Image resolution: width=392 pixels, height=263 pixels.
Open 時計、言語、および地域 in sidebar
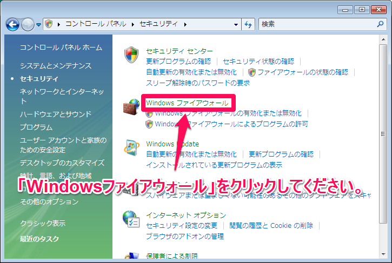coord(56,176)
